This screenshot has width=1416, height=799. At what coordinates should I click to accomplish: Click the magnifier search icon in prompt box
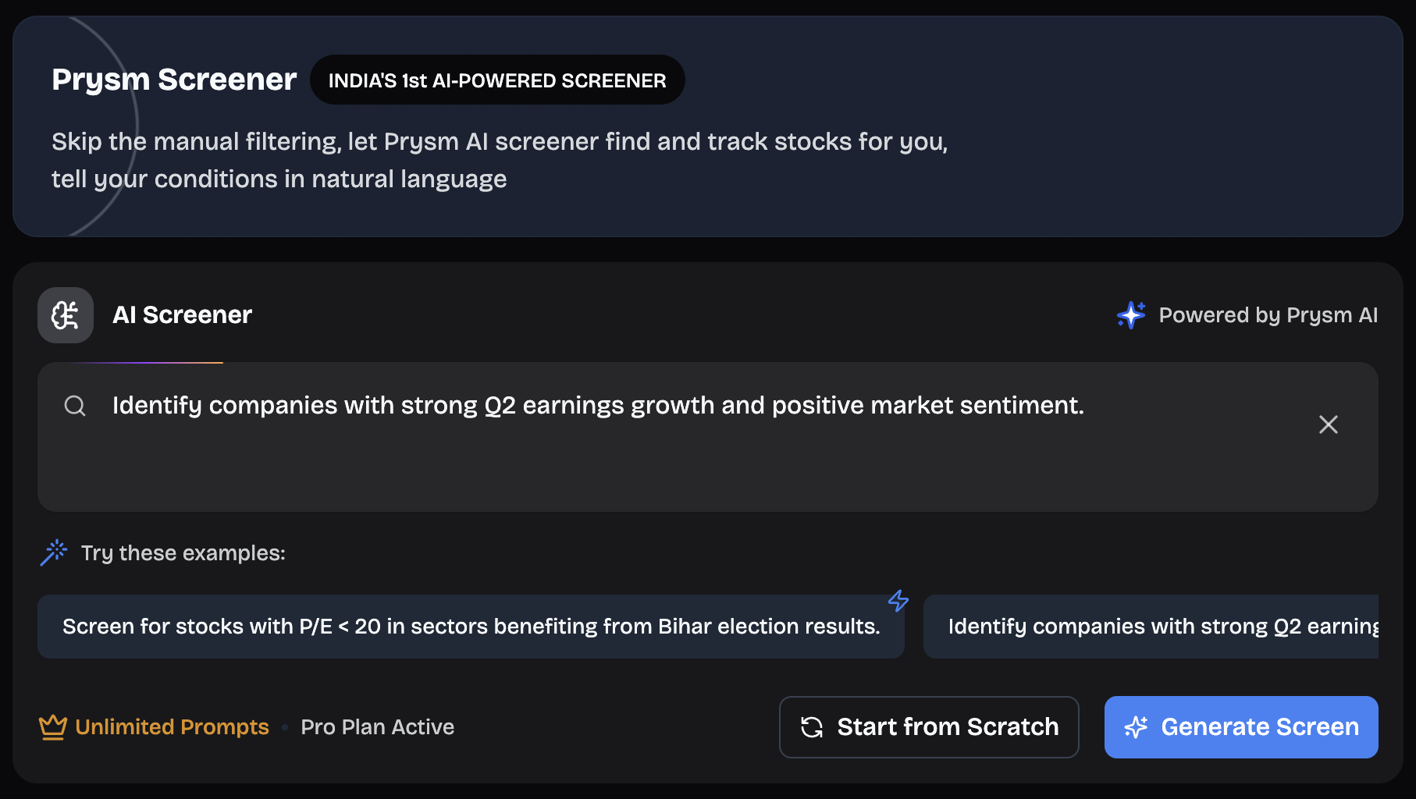coord(75,406)
